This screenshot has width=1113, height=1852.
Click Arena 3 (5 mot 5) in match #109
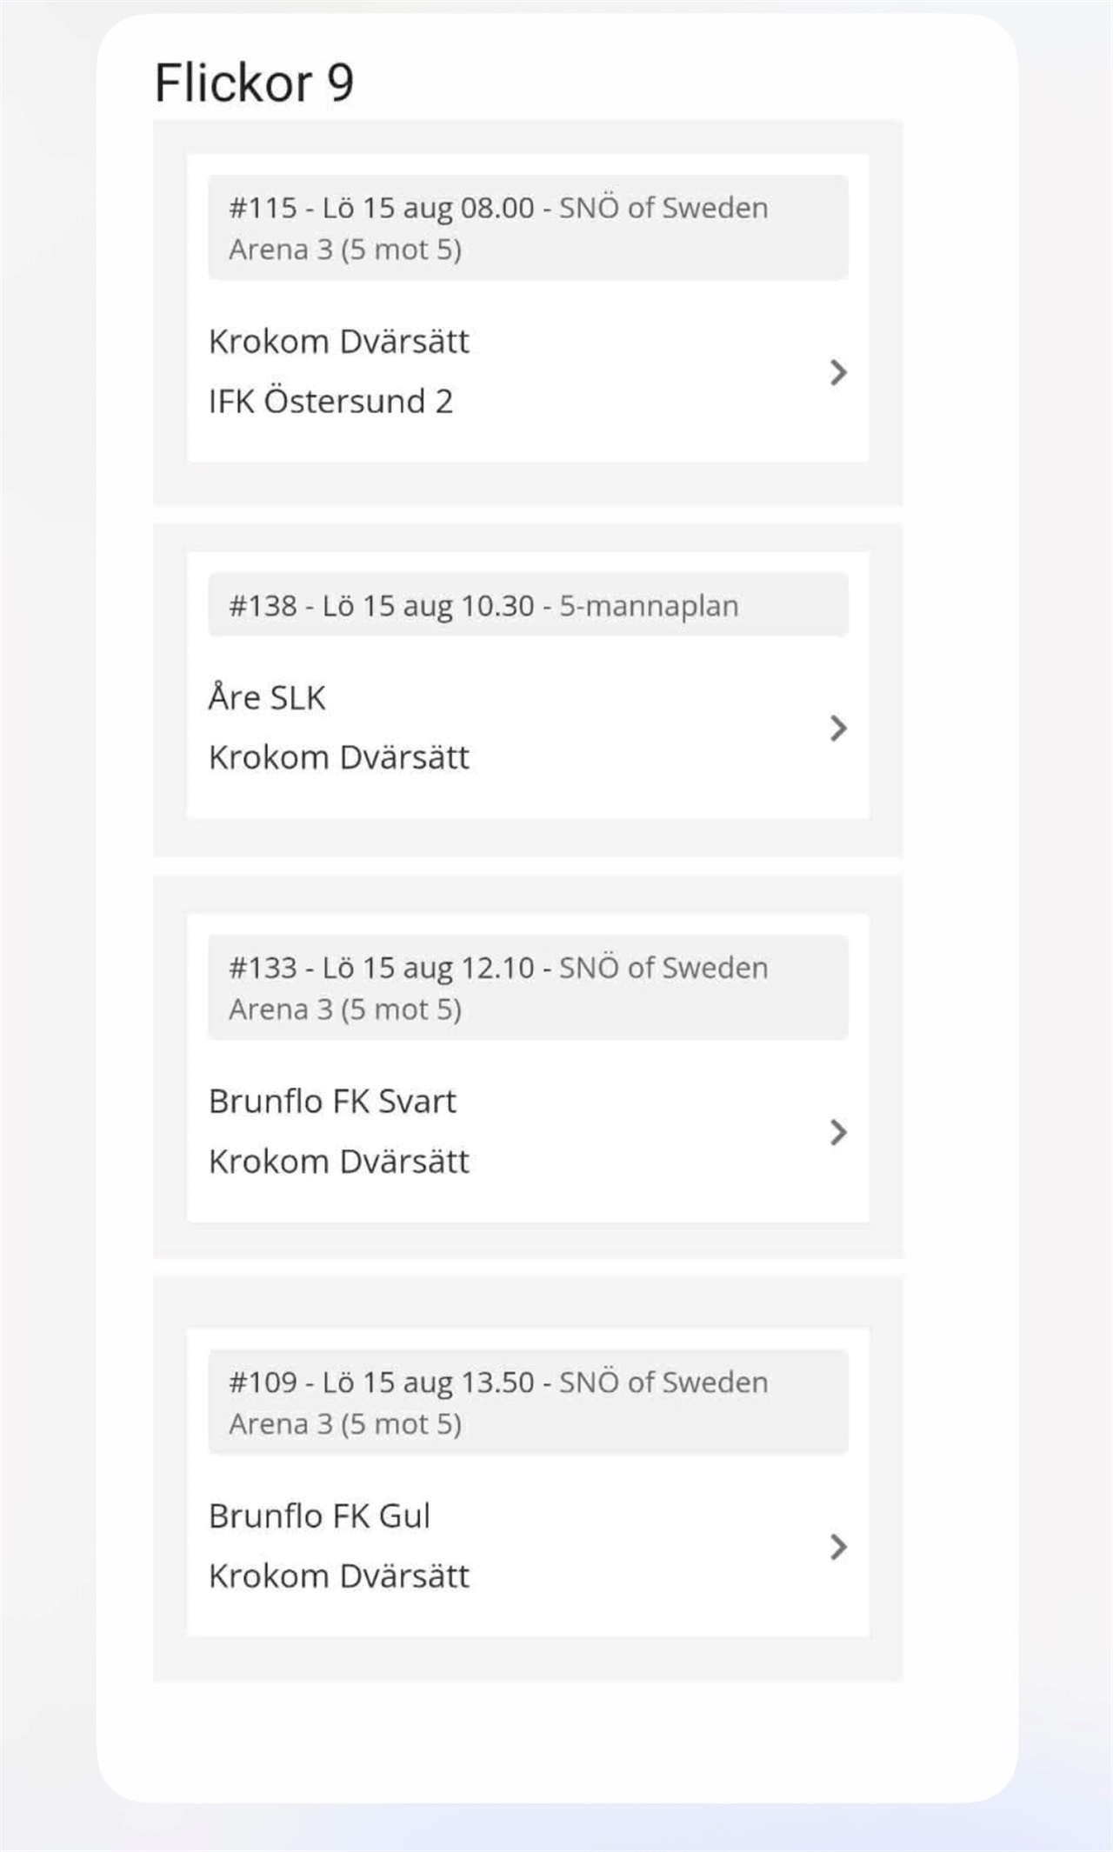click(x=345, y=1424)
